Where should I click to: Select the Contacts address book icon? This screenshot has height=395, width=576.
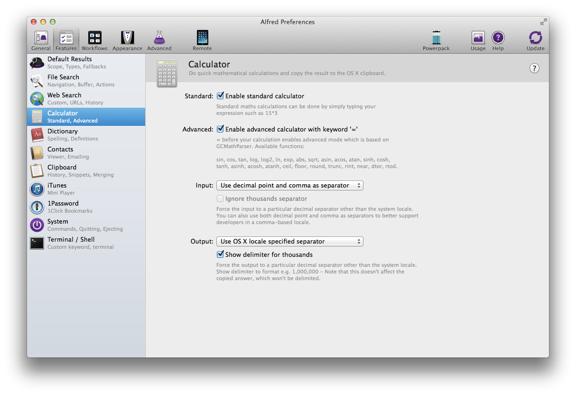pyautogui.click(x=37, y=153)
